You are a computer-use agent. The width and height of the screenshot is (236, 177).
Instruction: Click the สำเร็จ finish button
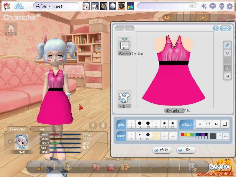(162, 150)
